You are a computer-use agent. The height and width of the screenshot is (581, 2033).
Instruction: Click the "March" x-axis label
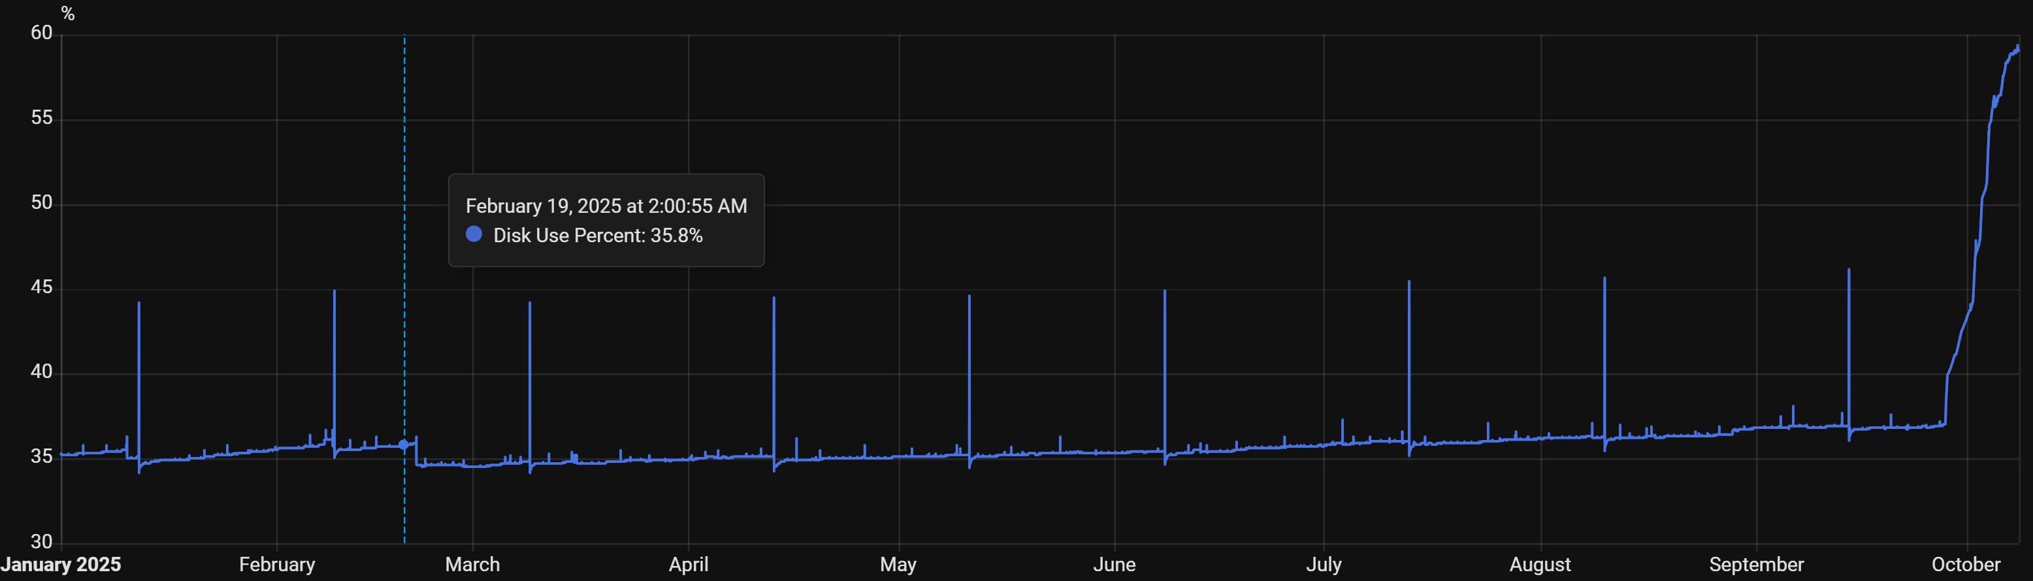pos(473,565)
